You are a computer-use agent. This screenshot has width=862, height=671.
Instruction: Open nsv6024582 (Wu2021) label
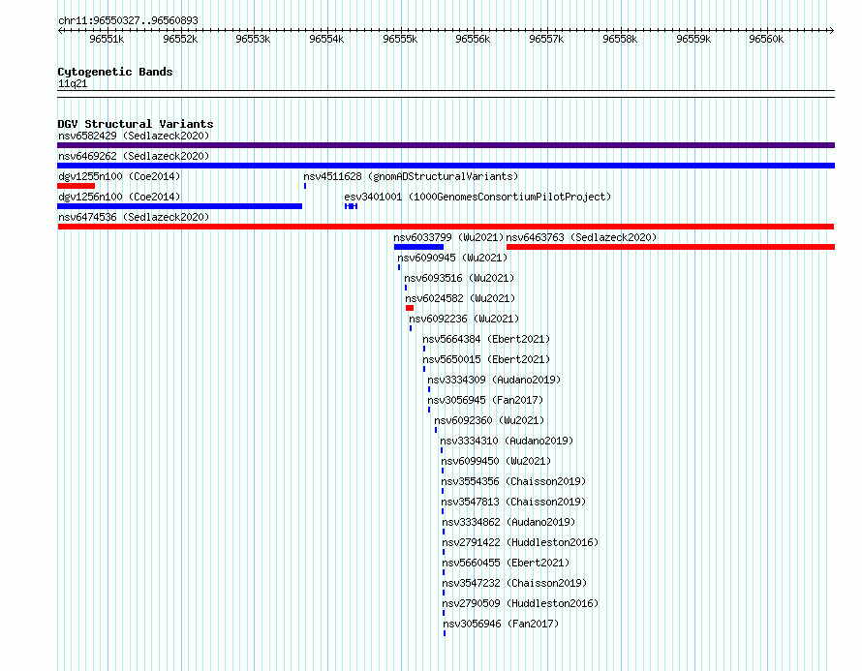point(460,298)
